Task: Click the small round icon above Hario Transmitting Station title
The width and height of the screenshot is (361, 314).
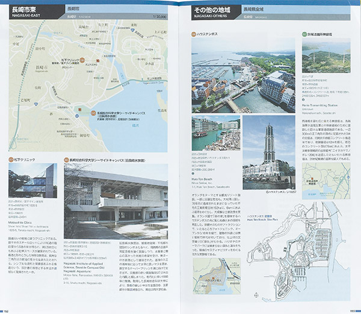Action: pos(303,100)
